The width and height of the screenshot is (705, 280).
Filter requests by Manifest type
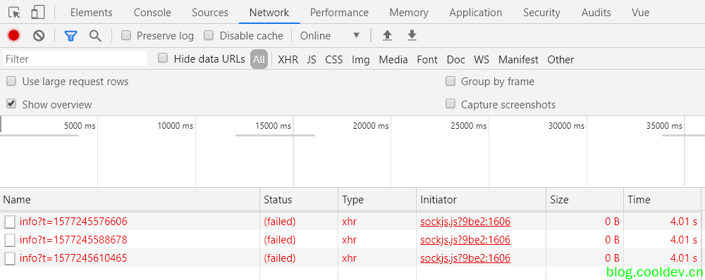click(x=518, y=59)
